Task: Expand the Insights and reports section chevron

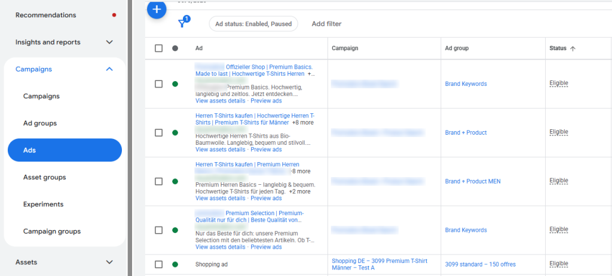Action: click(110, 42)
